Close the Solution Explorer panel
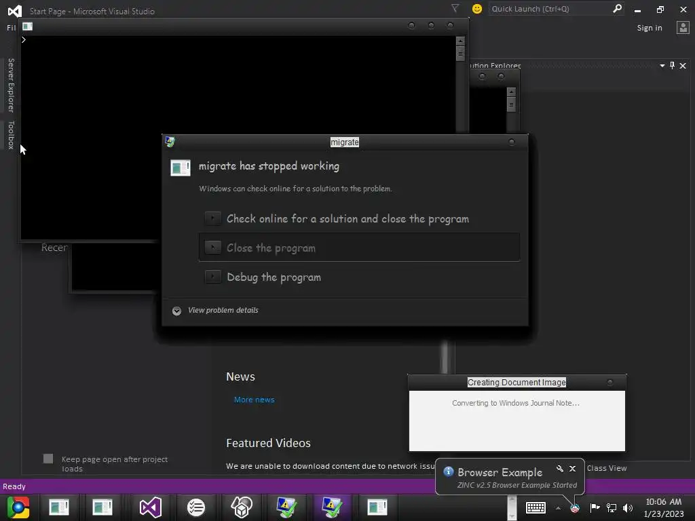Screen dimensions: 695x521 (683, 66)
